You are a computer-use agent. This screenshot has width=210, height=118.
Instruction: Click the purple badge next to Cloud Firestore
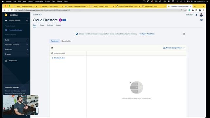click(x=60, y=20)
